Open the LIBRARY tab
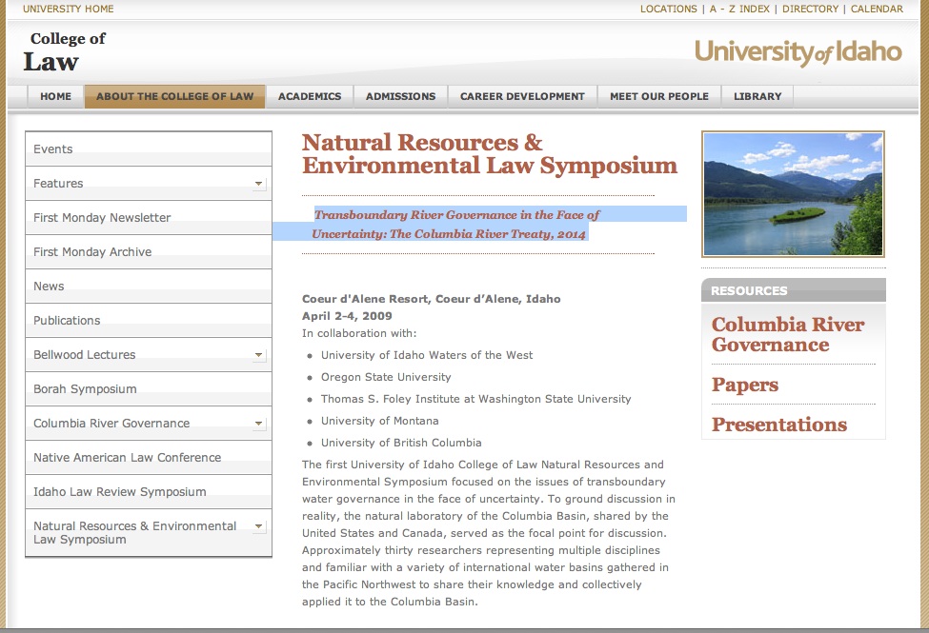The image size is (929, 633). click(757, 96)
